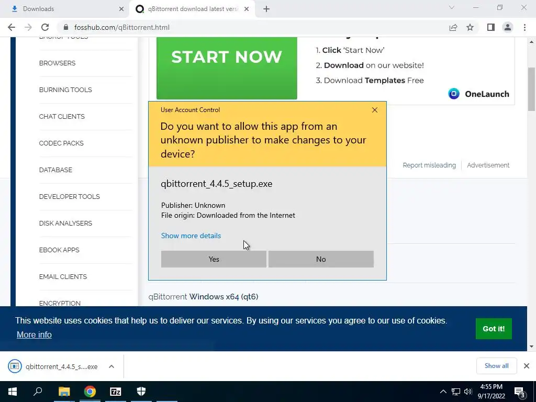
Task: Open Chrome three-dot menu
Action: [x=524, y=27]
